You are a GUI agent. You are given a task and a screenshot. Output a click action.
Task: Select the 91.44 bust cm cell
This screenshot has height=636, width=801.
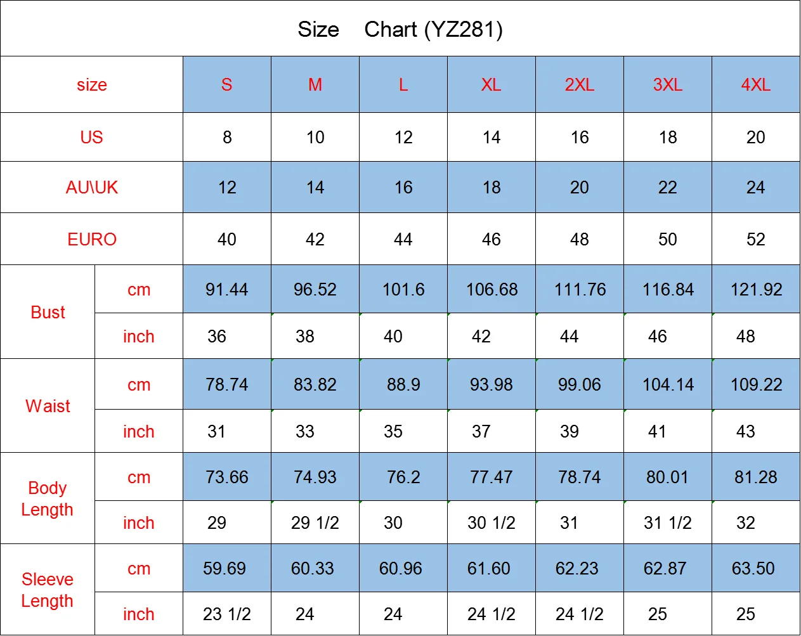pyautogui.click(x=227, y=290)
